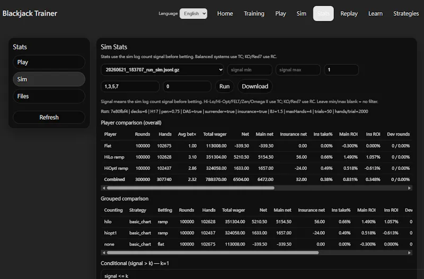Select Play in the Stats sidebar

(x=49, y=62)
